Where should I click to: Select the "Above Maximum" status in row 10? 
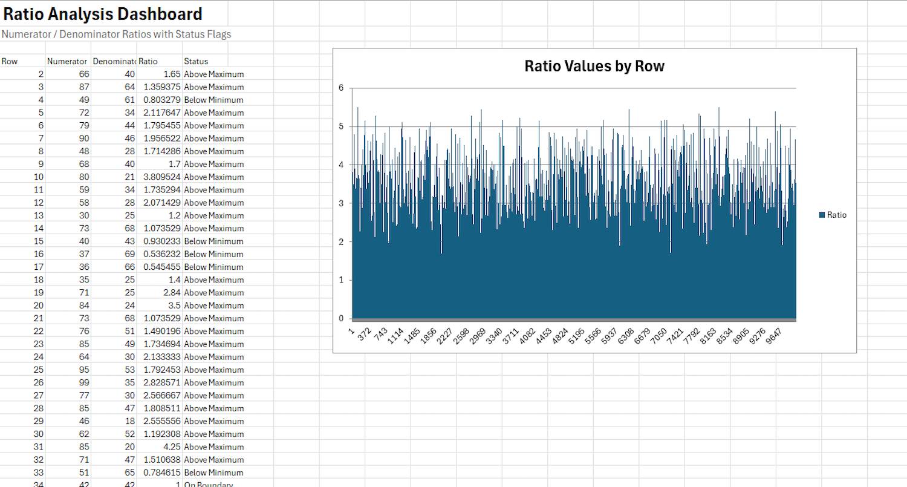click(x=214, y=177)
